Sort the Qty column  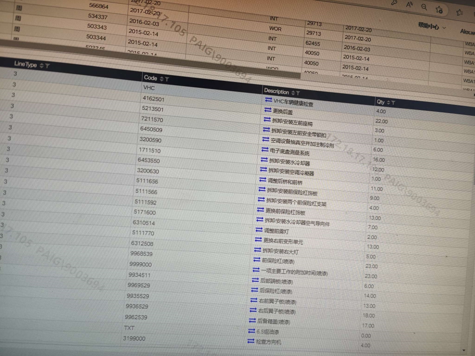388,102
